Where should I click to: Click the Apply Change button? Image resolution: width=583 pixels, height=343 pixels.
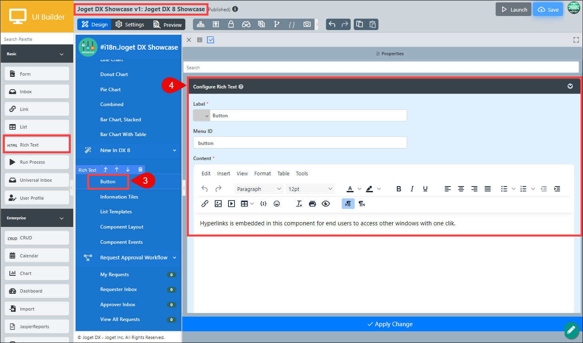click(x=390, y=324)
